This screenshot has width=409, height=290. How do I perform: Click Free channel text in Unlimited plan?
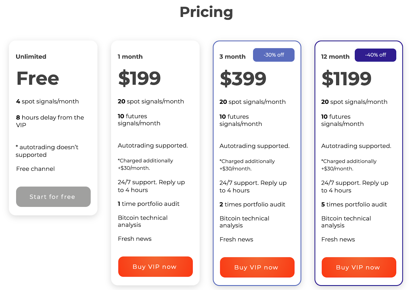pyautogui.click(x=36, y=169)
